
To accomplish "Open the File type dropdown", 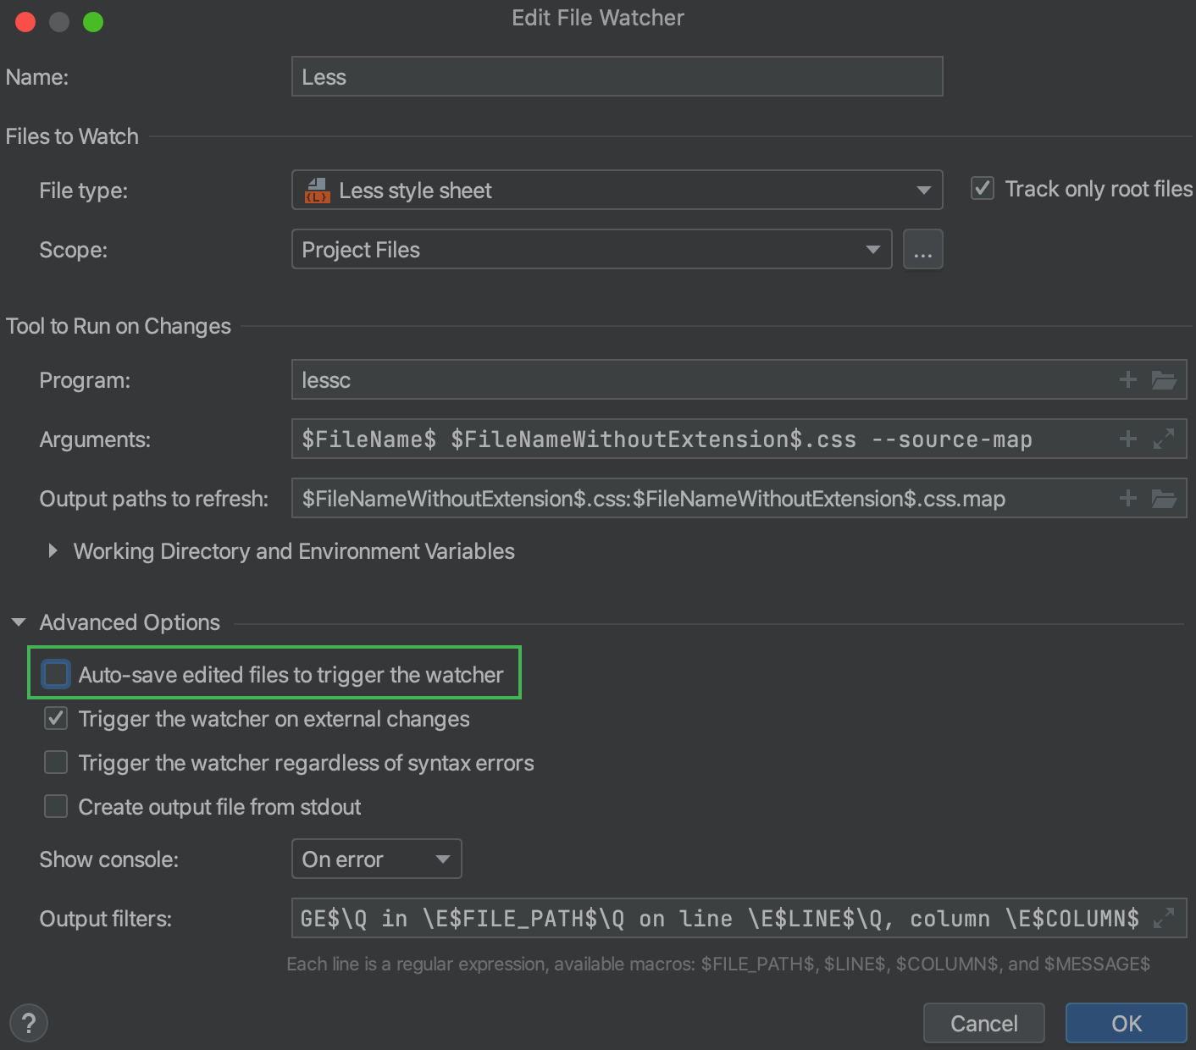I will tap(924, 190).
